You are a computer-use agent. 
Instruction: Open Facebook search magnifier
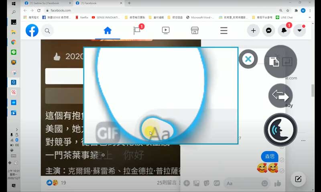pos(47,31)
